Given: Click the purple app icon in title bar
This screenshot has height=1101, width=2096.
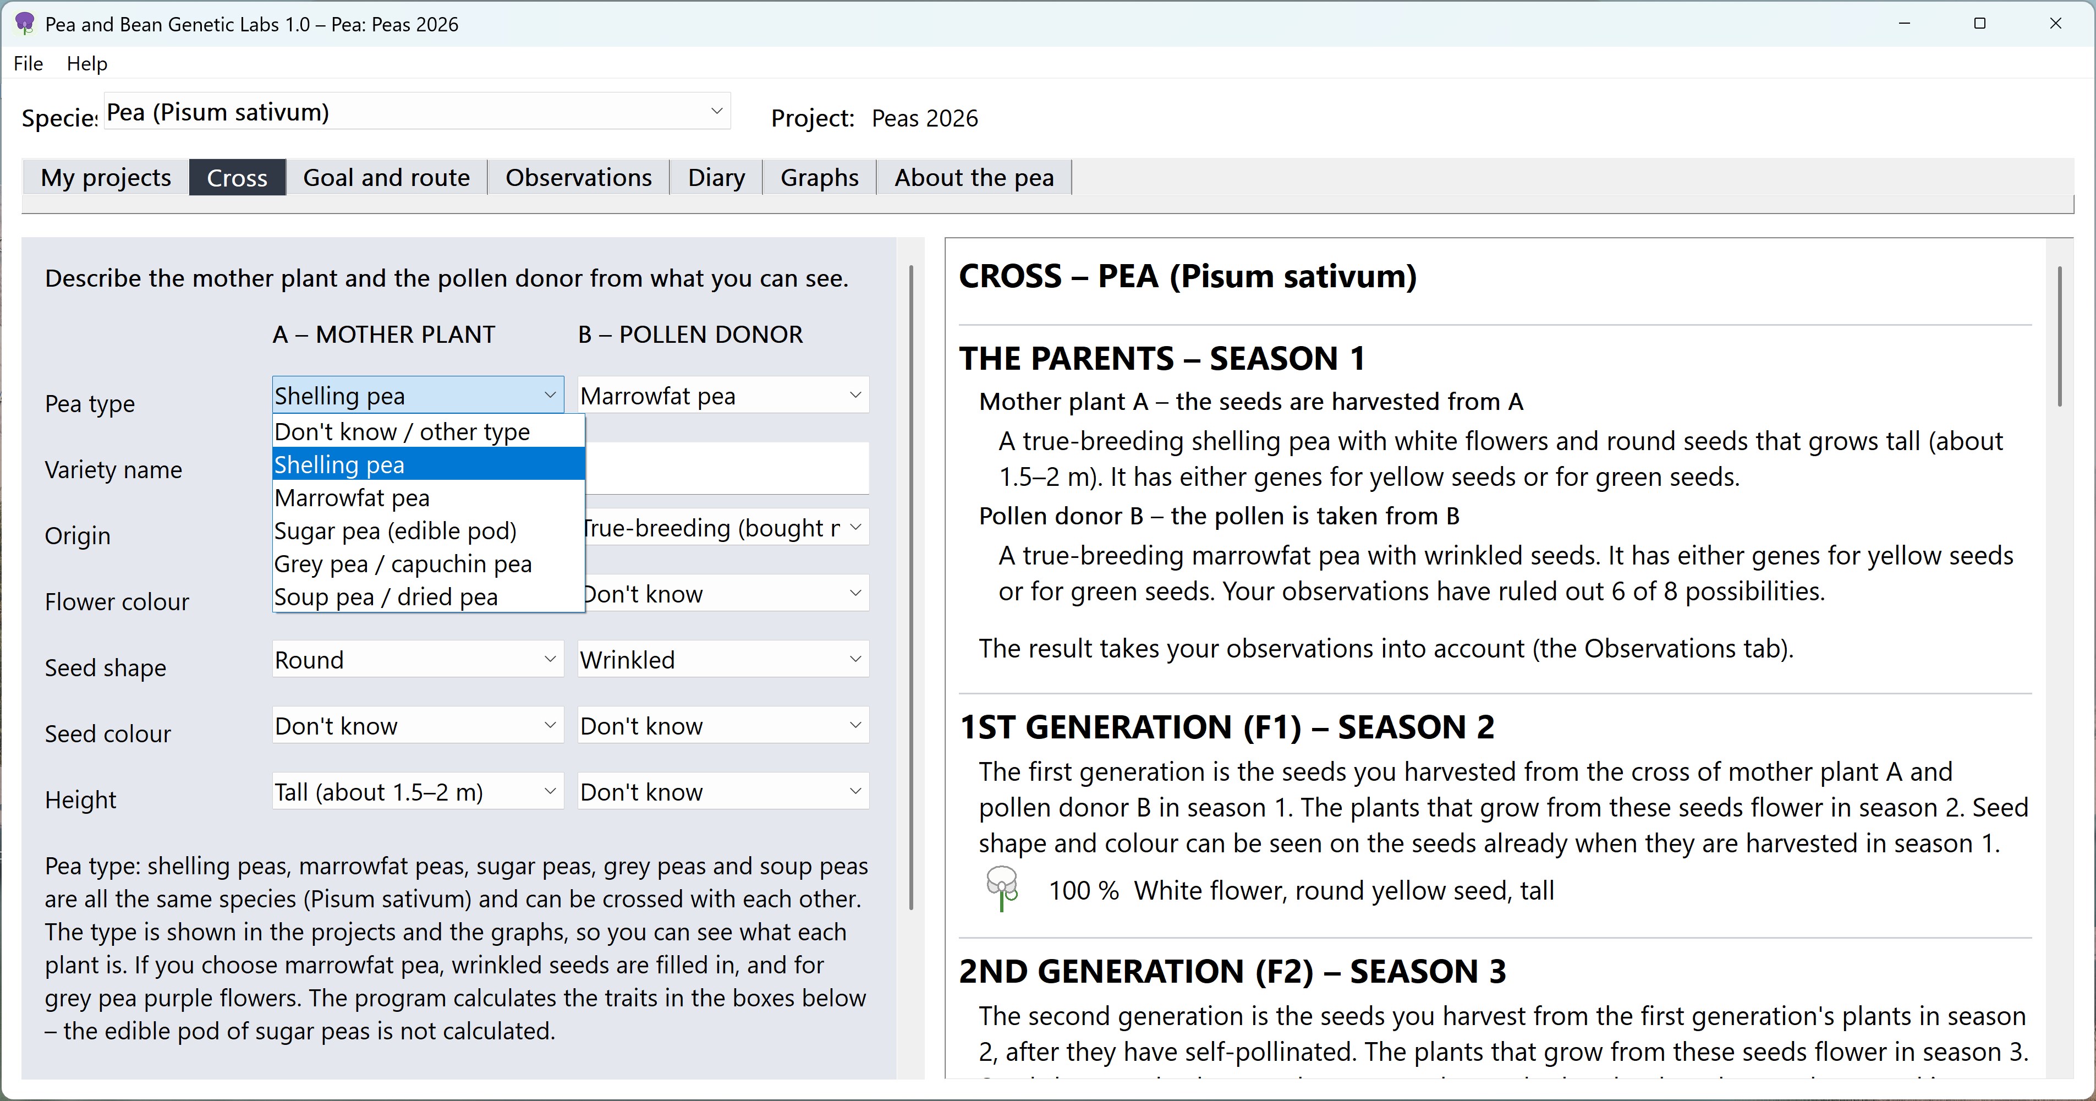Looking at the screenshot, I should point(25,24).
